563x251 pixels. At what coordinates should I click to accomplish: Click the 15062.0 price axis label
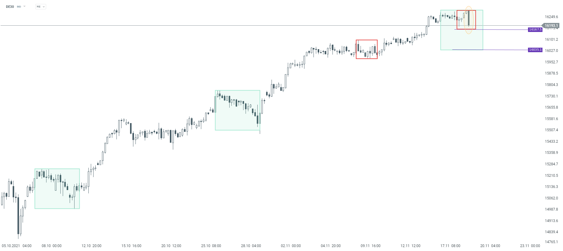[551, 198]
